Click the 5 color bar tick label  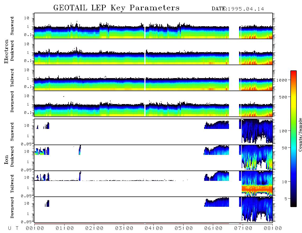pos(286,199)
